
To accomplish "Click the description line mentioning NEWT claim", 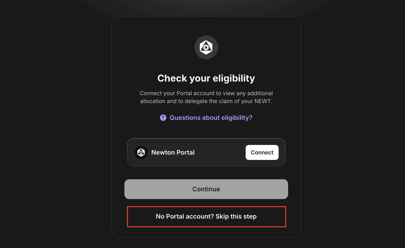I will pos(206,101).
